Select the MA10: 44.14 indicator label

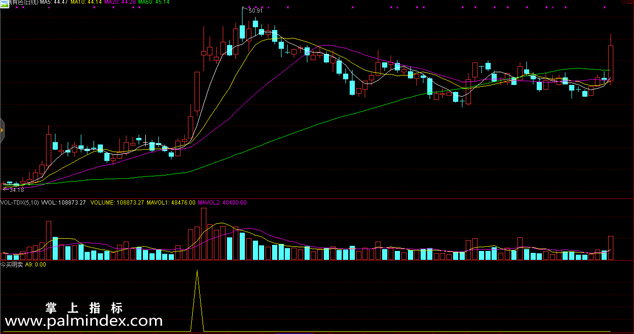[x=86, y=2]
